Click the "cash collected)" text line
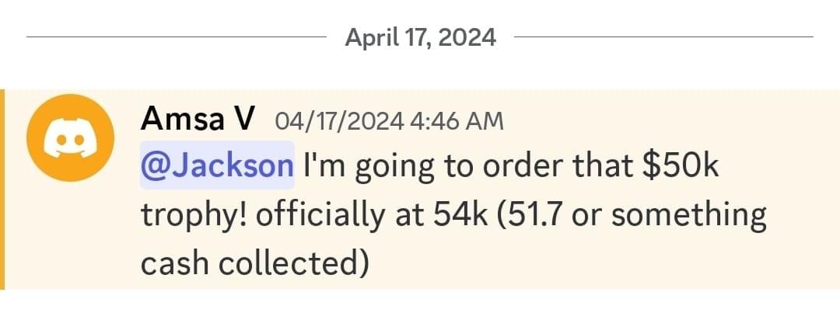Viewport: 840px width, 320px height. (x=254, y=264)
